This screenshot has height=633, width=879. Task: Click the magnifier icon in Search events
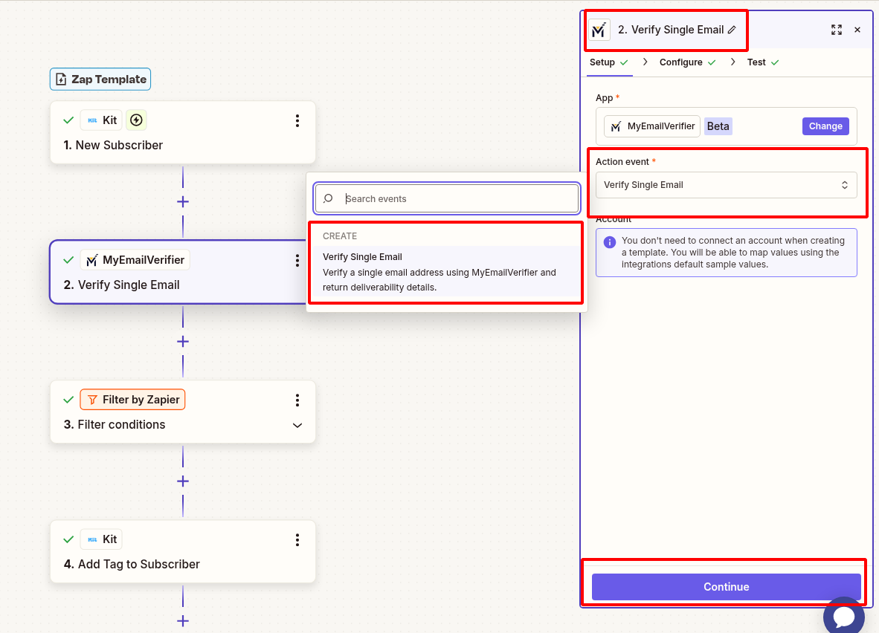[x=328, y=198]
